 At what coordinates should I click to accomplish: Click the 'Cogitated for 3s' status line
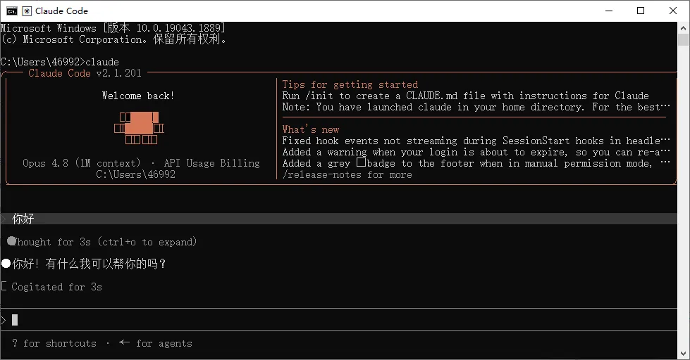(52, 287)
